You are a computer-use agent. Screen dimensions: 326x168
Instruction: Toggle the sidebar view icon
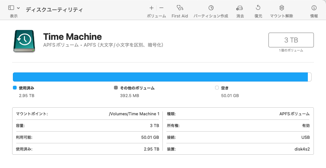(11, 8)
